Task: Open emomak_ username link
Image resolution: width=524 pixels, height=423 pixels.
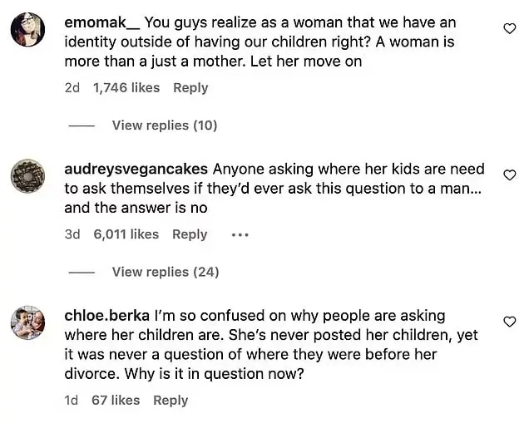Action: [x=102, y=22]
